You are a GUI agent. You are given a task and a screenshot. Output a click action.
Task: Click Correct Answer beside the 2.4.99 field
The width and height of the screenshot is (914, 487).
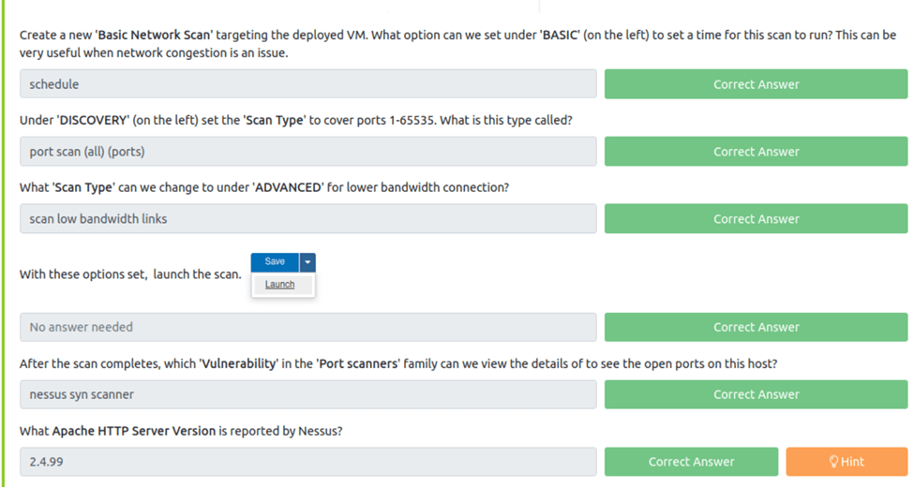[x=691, y=462]
